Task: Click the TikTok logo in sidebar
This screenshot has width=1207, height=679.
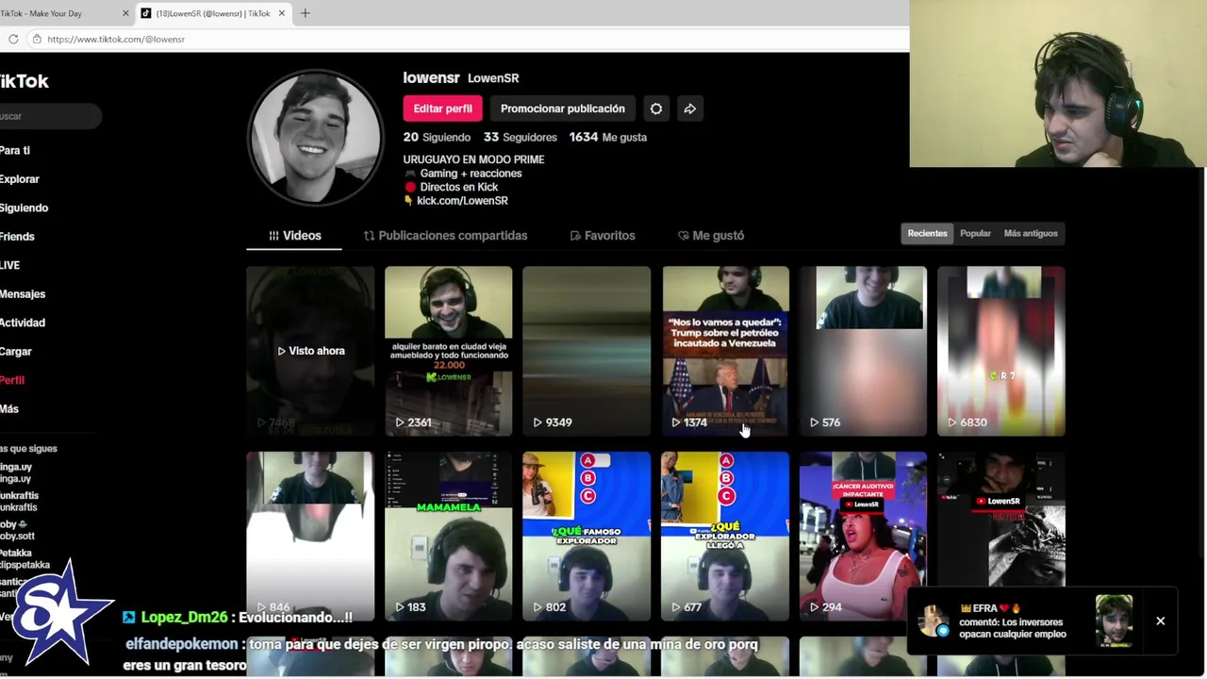Action: (25, 81)
